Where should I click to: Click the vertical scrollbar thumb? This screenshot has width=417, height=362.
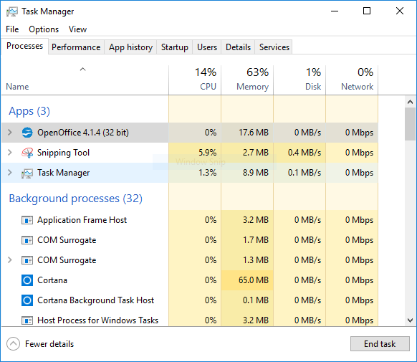click(x=410, y=124)
